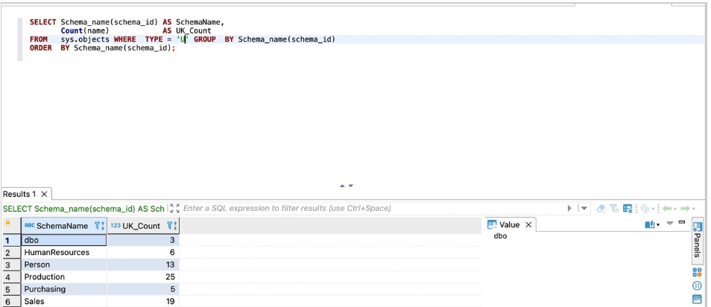The width and height of the screenshot is (711, 307).
Task: Open dropdown next to refresh icon
Action: point(653,209)
